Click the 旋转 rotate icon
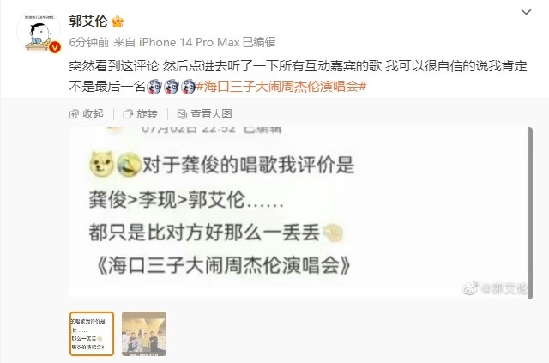 pos(128,114)
